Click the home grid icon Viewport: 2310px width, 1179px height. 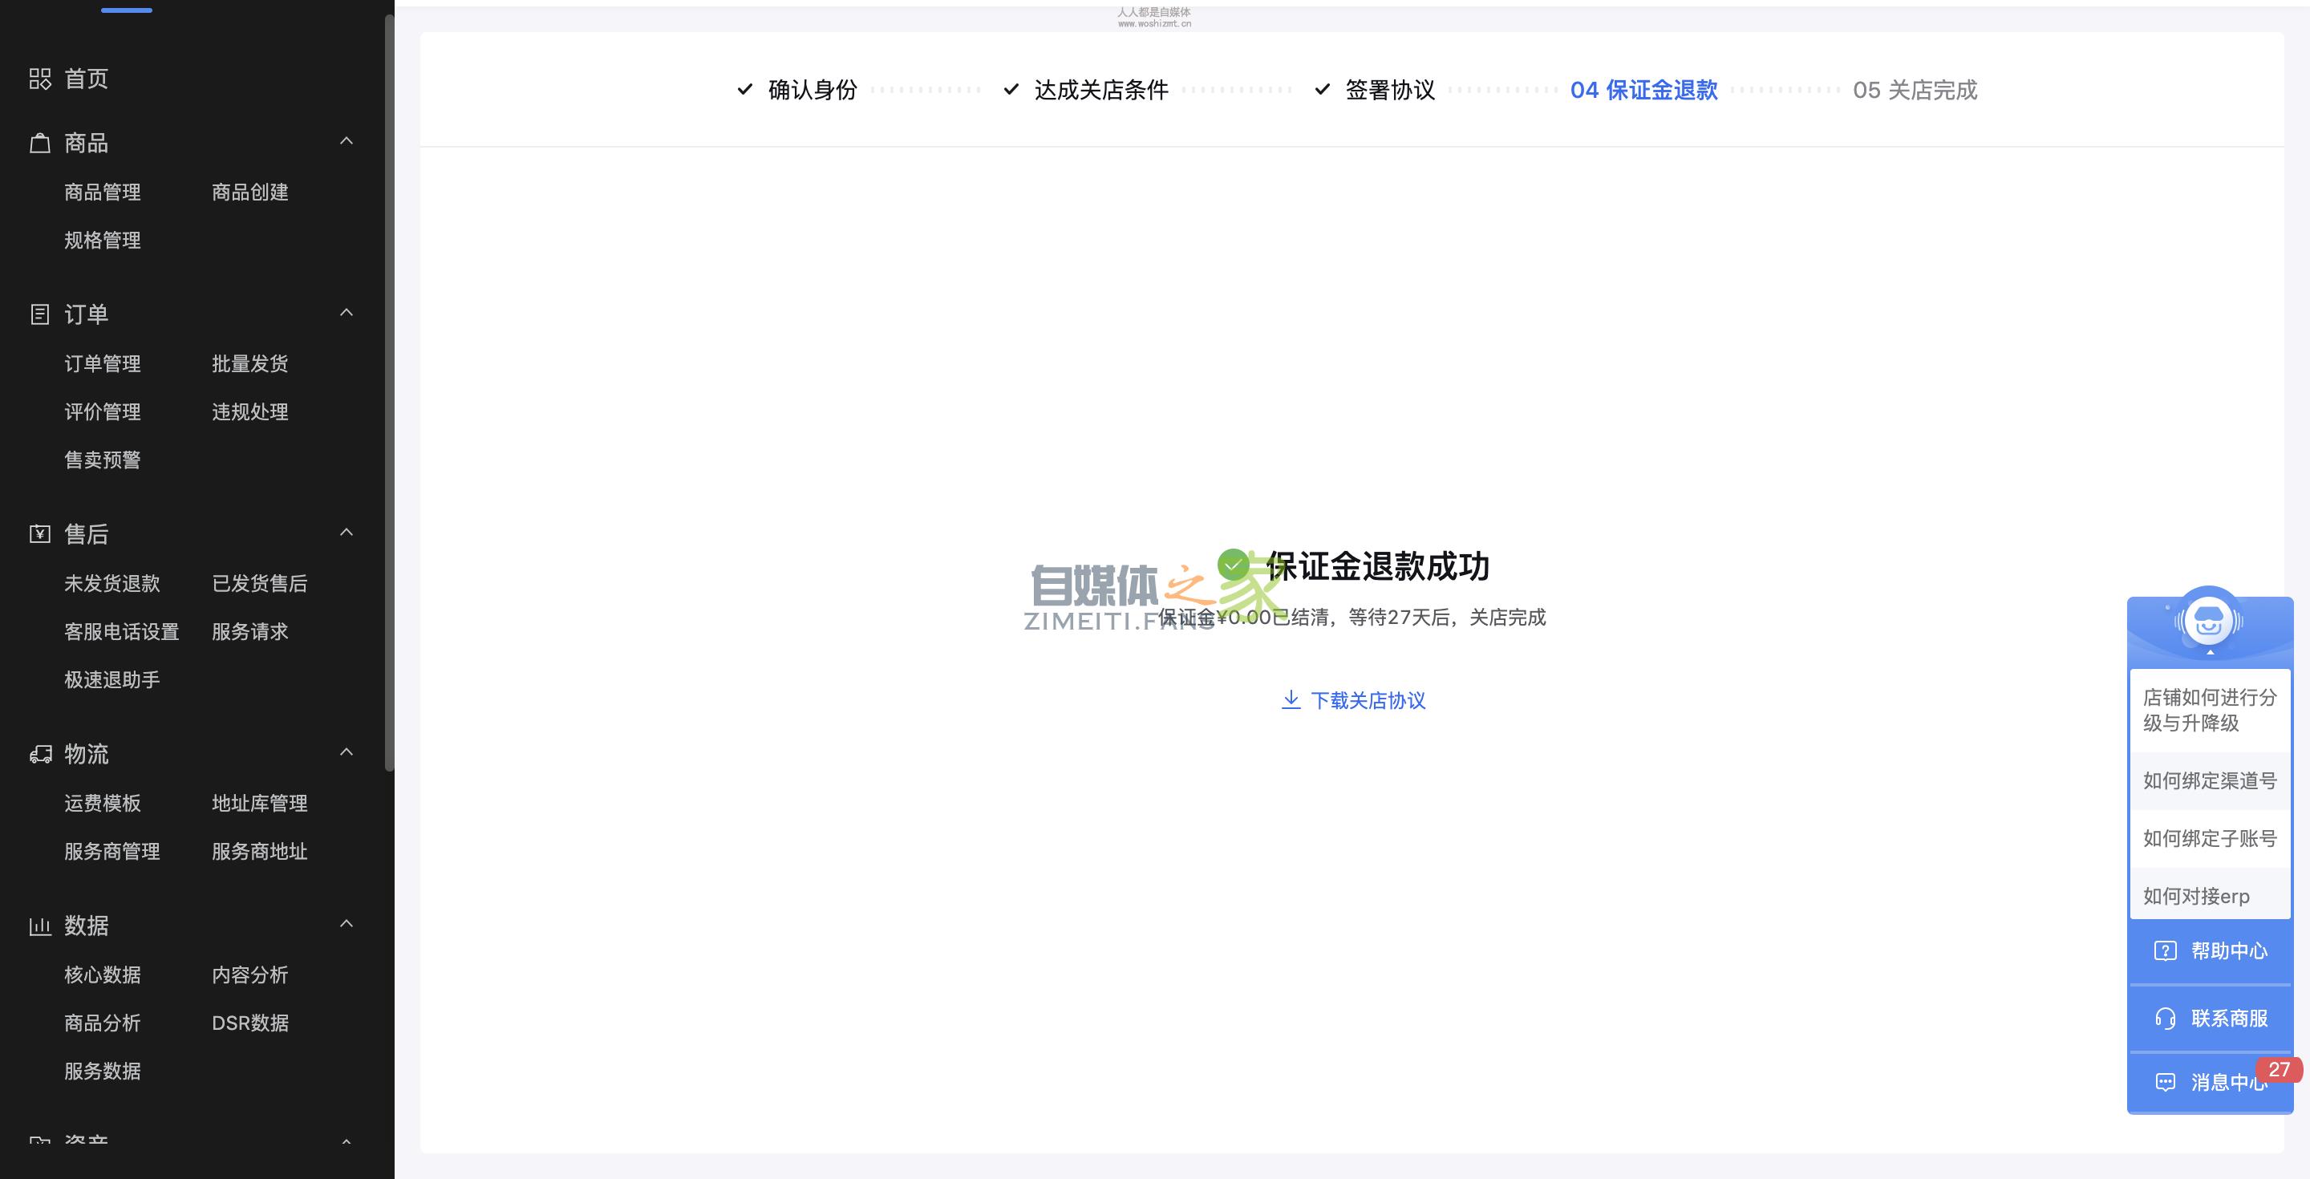[39, 79]
